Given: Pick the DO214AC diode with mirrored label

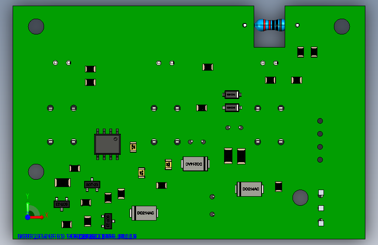Looking at the screenshot, I should click(195, 164).
